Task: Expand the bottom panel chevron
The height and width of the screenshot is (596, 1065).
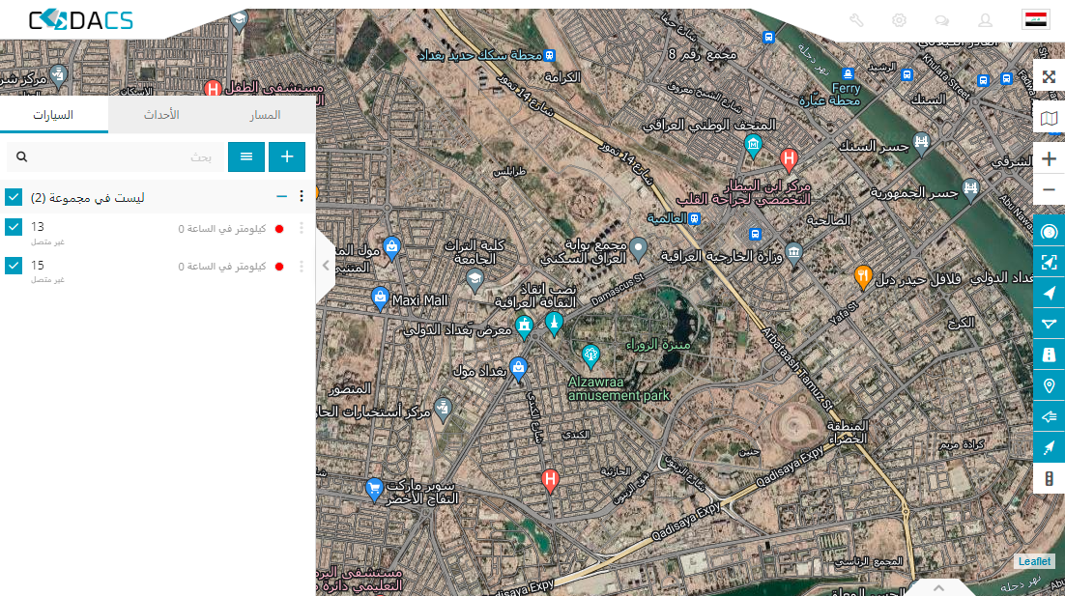Action: click(938, 588)
